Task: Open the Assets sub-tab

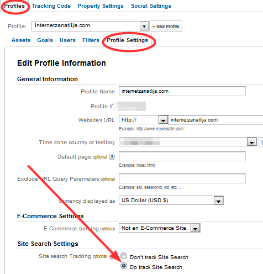Action: pyautogui.click(x=21, y=40)
